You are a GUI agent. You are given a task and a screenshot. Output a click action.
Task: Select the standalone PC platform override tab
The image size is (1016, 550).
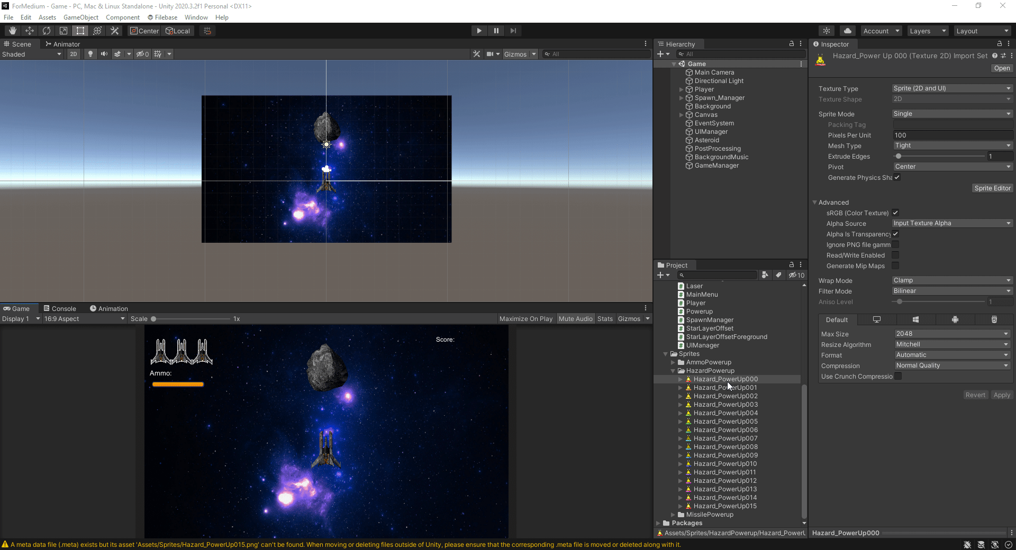point(877,319)
